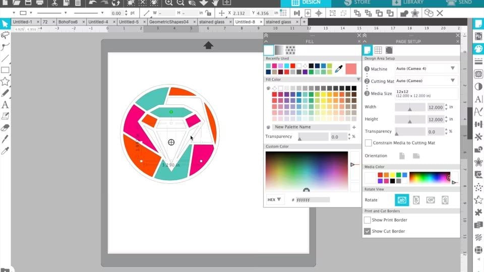Open the HEX color mode dropdown

click(275, 199)
